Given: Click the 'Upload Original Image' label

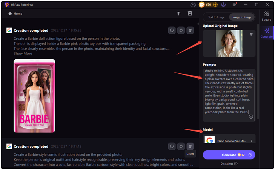Looking at the screenshot, I should coord(220,26).
